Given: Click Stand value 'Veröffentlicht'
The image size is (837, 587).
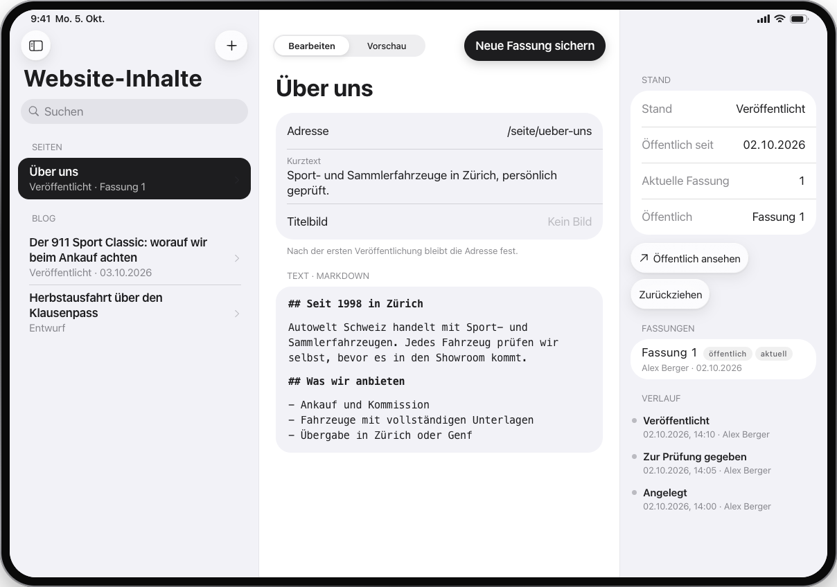Looking at the screenshot, I should click(x=770, y=109).
